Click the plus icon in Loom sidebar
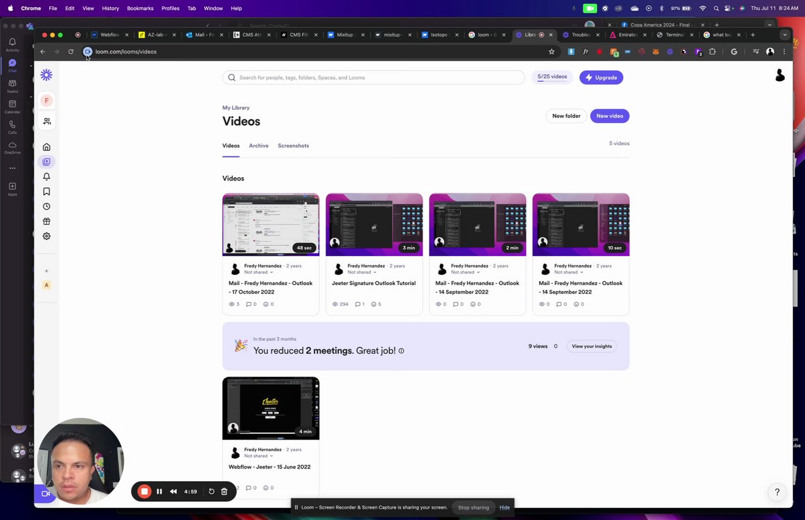805x520 pixels. click(x=47, y=271)
